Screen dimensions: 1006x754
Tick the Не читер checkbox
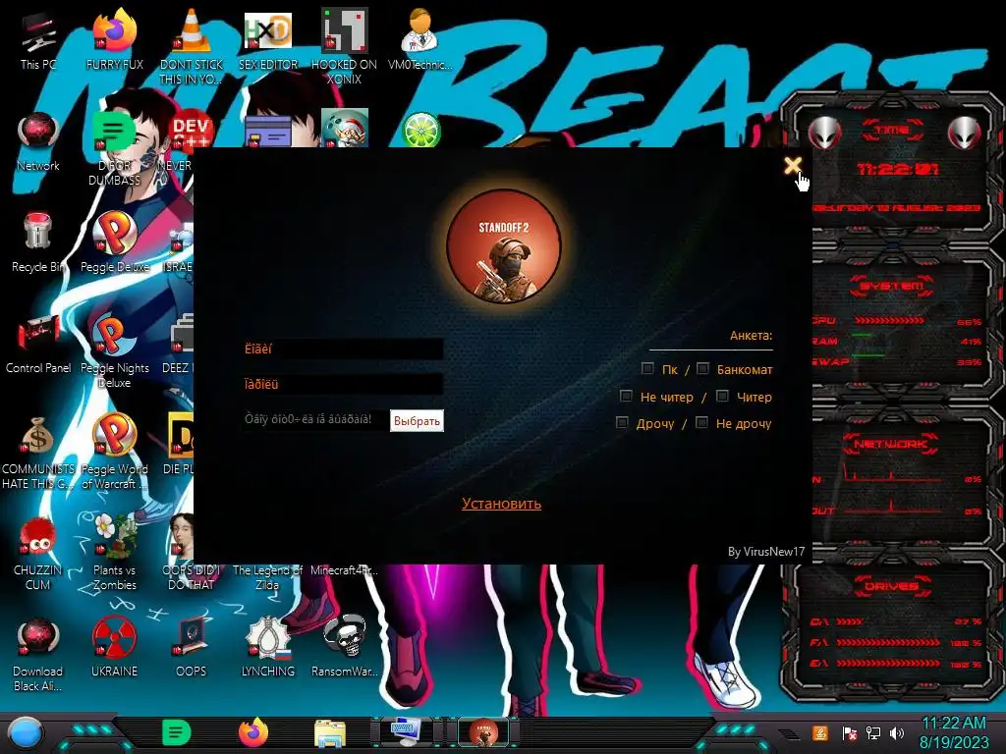[x=626, y=396]
